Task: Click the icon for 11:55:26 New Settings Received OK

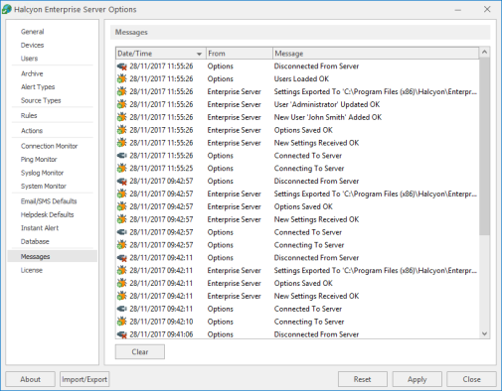Action: point(122,143)
